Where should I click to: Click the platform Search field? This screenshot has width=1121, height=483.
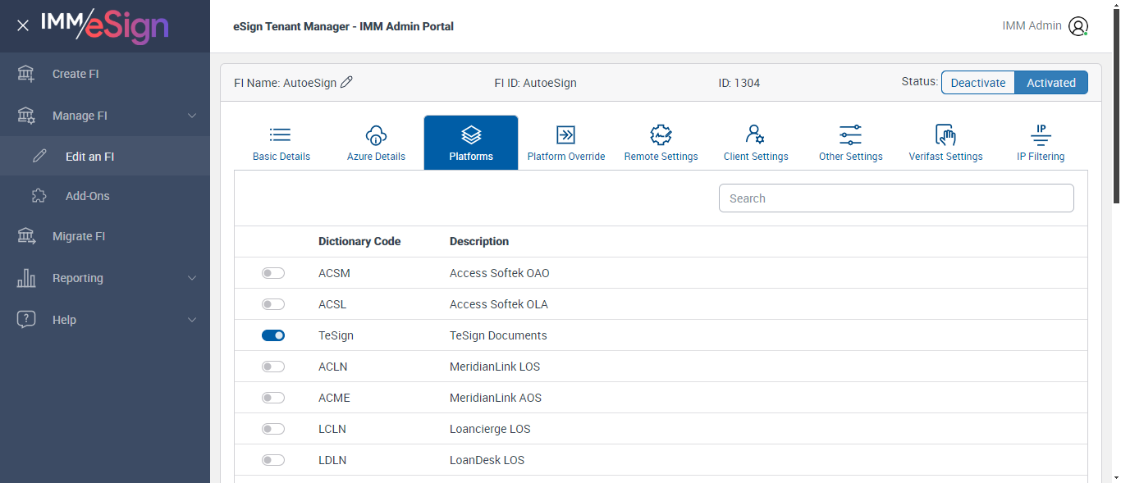pos(896,198)
